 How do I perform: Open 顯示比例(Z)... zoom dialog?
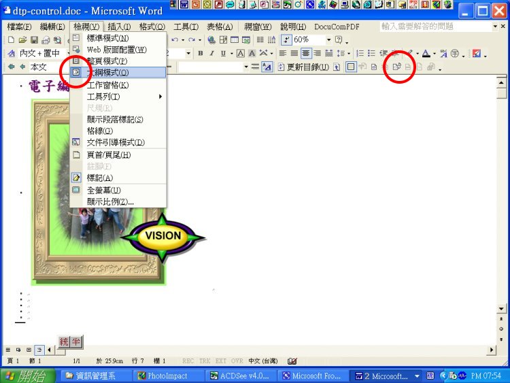(118, 202)
